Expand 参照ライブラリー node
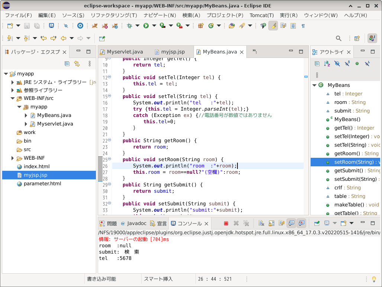The width and height of the screenshot is (382, 287). [13, 90]
